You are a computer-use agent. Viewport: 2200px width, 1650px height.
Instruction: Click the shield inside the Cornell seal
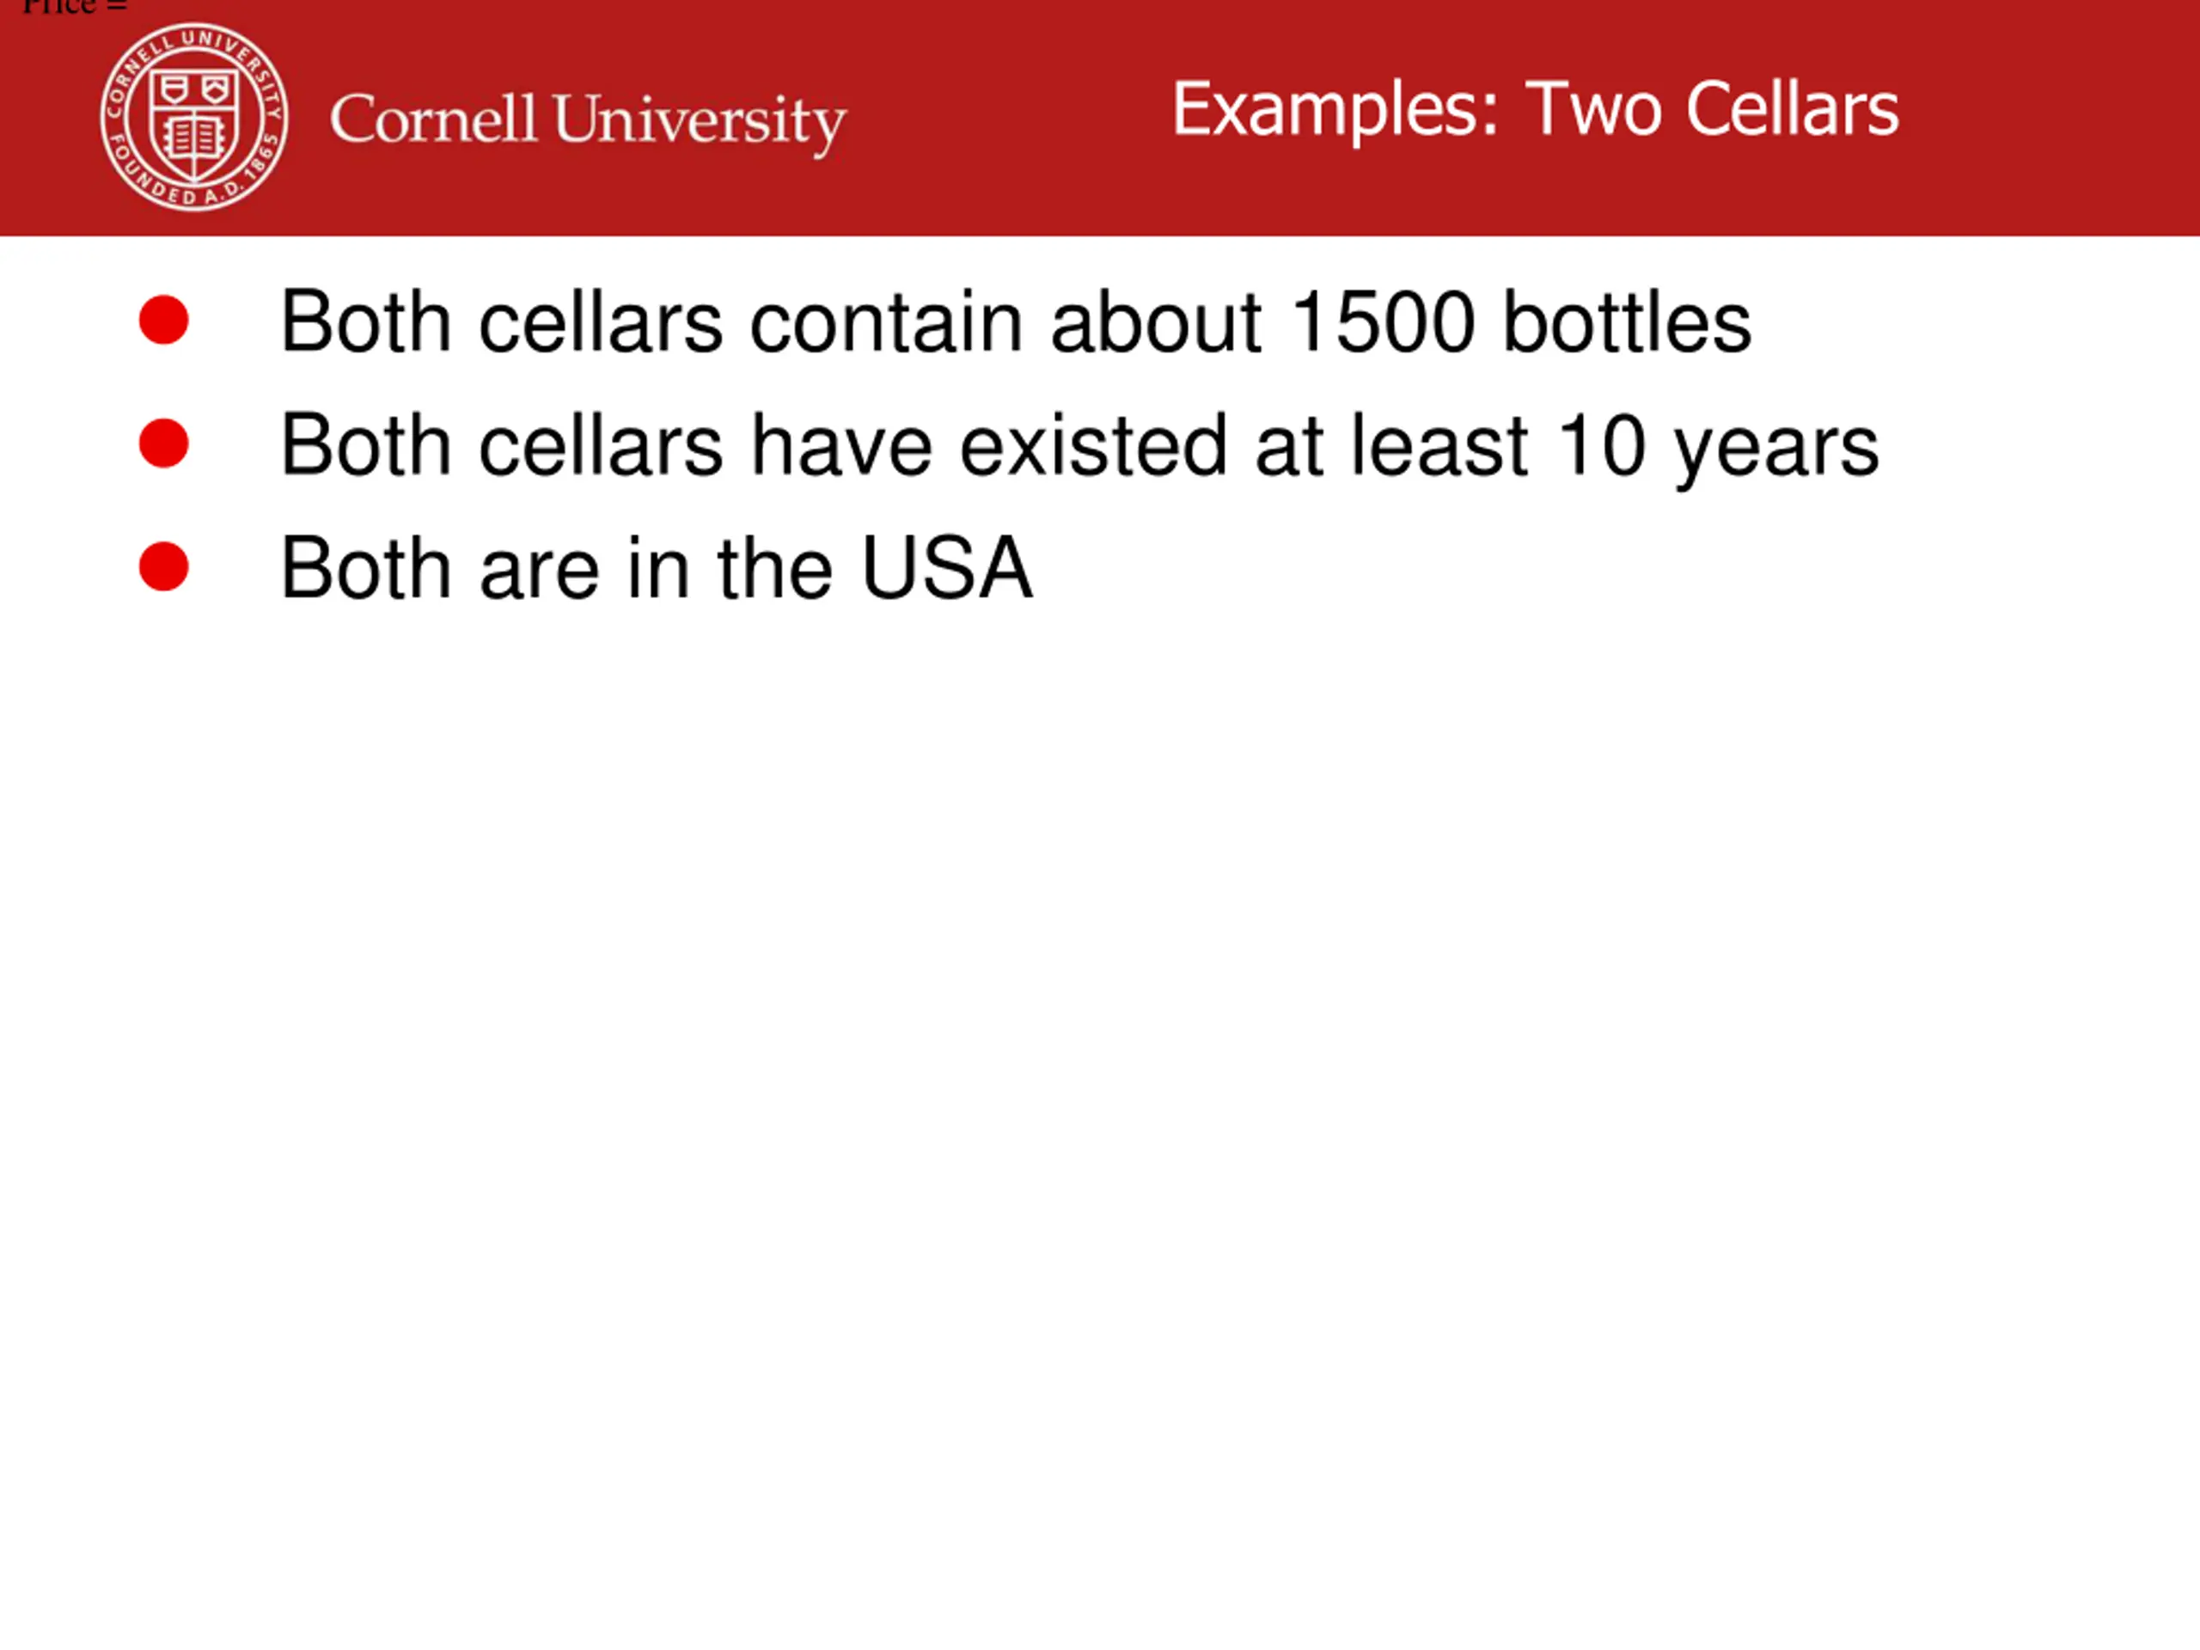click(195, 124)
